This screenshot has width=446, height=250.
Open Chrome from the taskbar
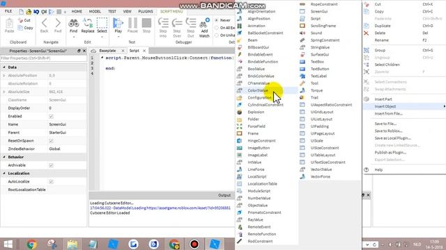coord(32,244)
